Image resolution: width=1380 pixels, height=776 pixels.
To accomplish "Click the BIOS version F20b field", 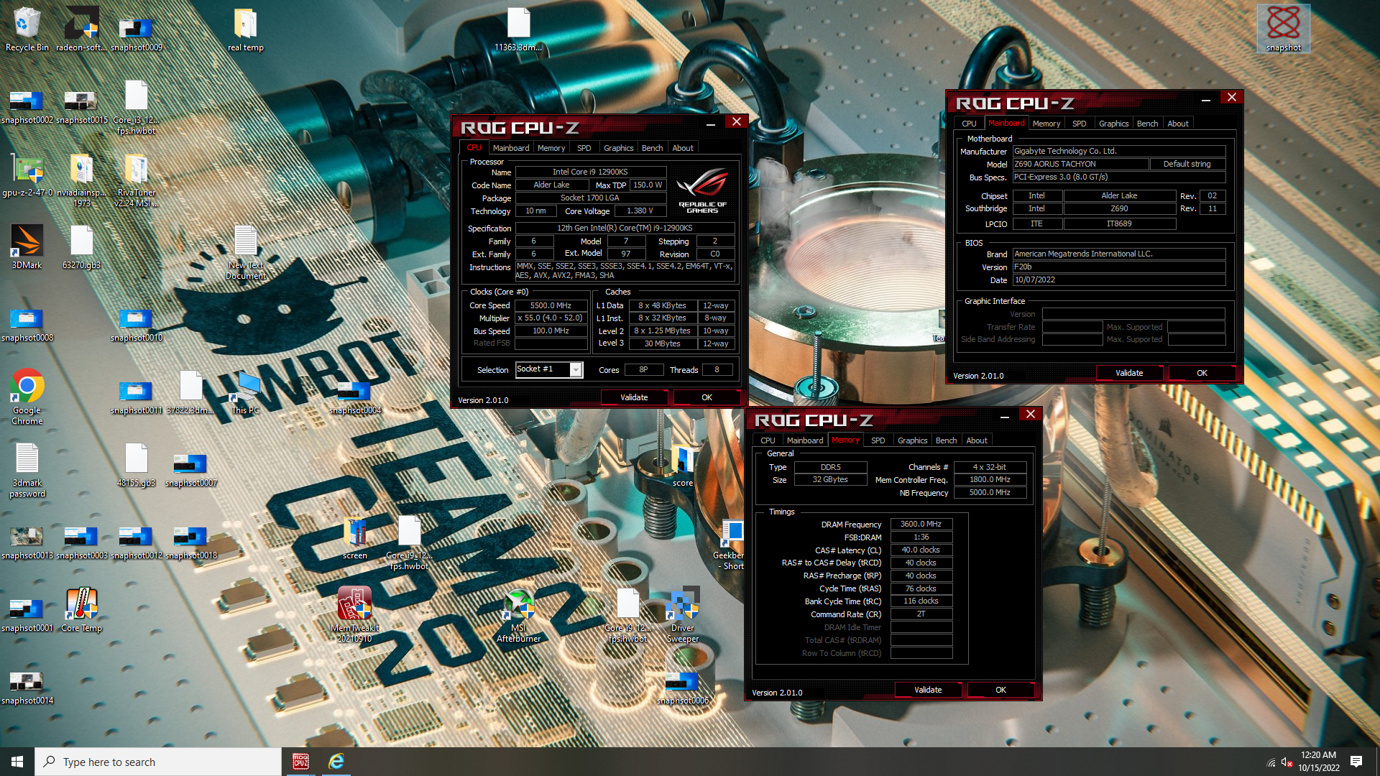I will point(1119,267).
